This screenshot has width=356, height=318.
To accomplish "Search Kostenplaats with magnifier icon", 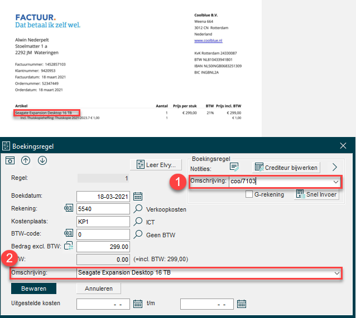I will pos(138,222).
